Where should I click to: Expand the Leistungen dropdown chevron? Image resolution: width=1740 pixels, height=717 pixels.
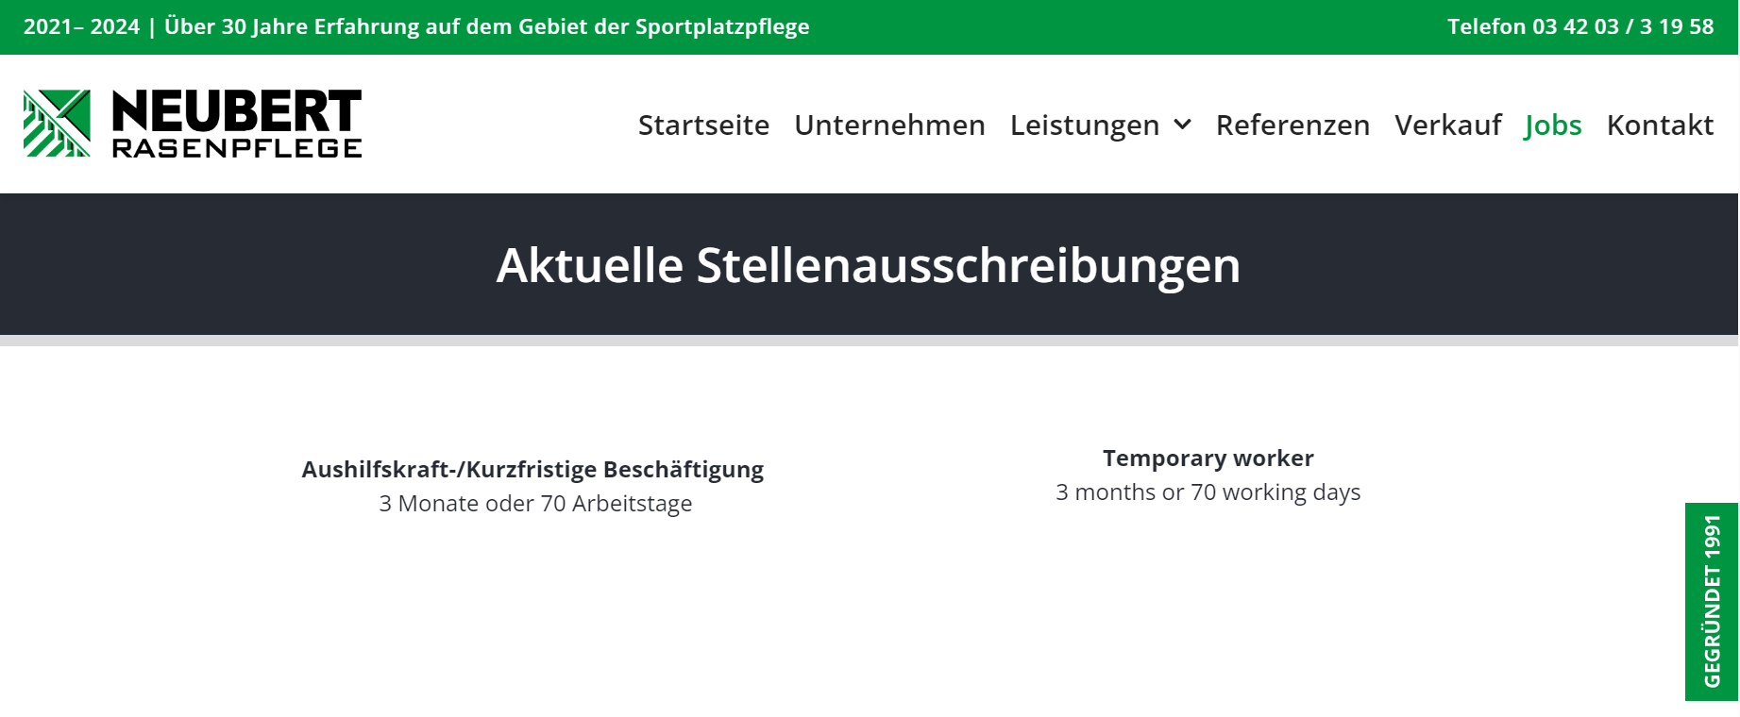point(1182,125)
